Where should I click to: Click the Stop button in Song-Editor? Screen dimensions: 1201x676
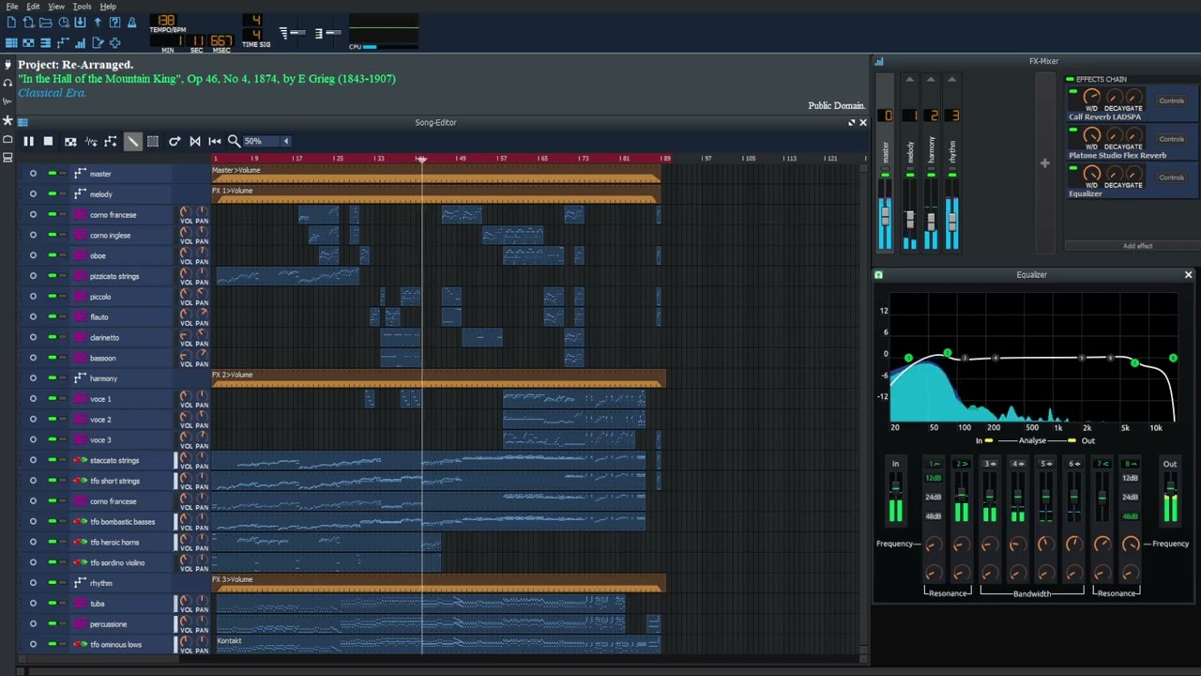click(48, 141)
